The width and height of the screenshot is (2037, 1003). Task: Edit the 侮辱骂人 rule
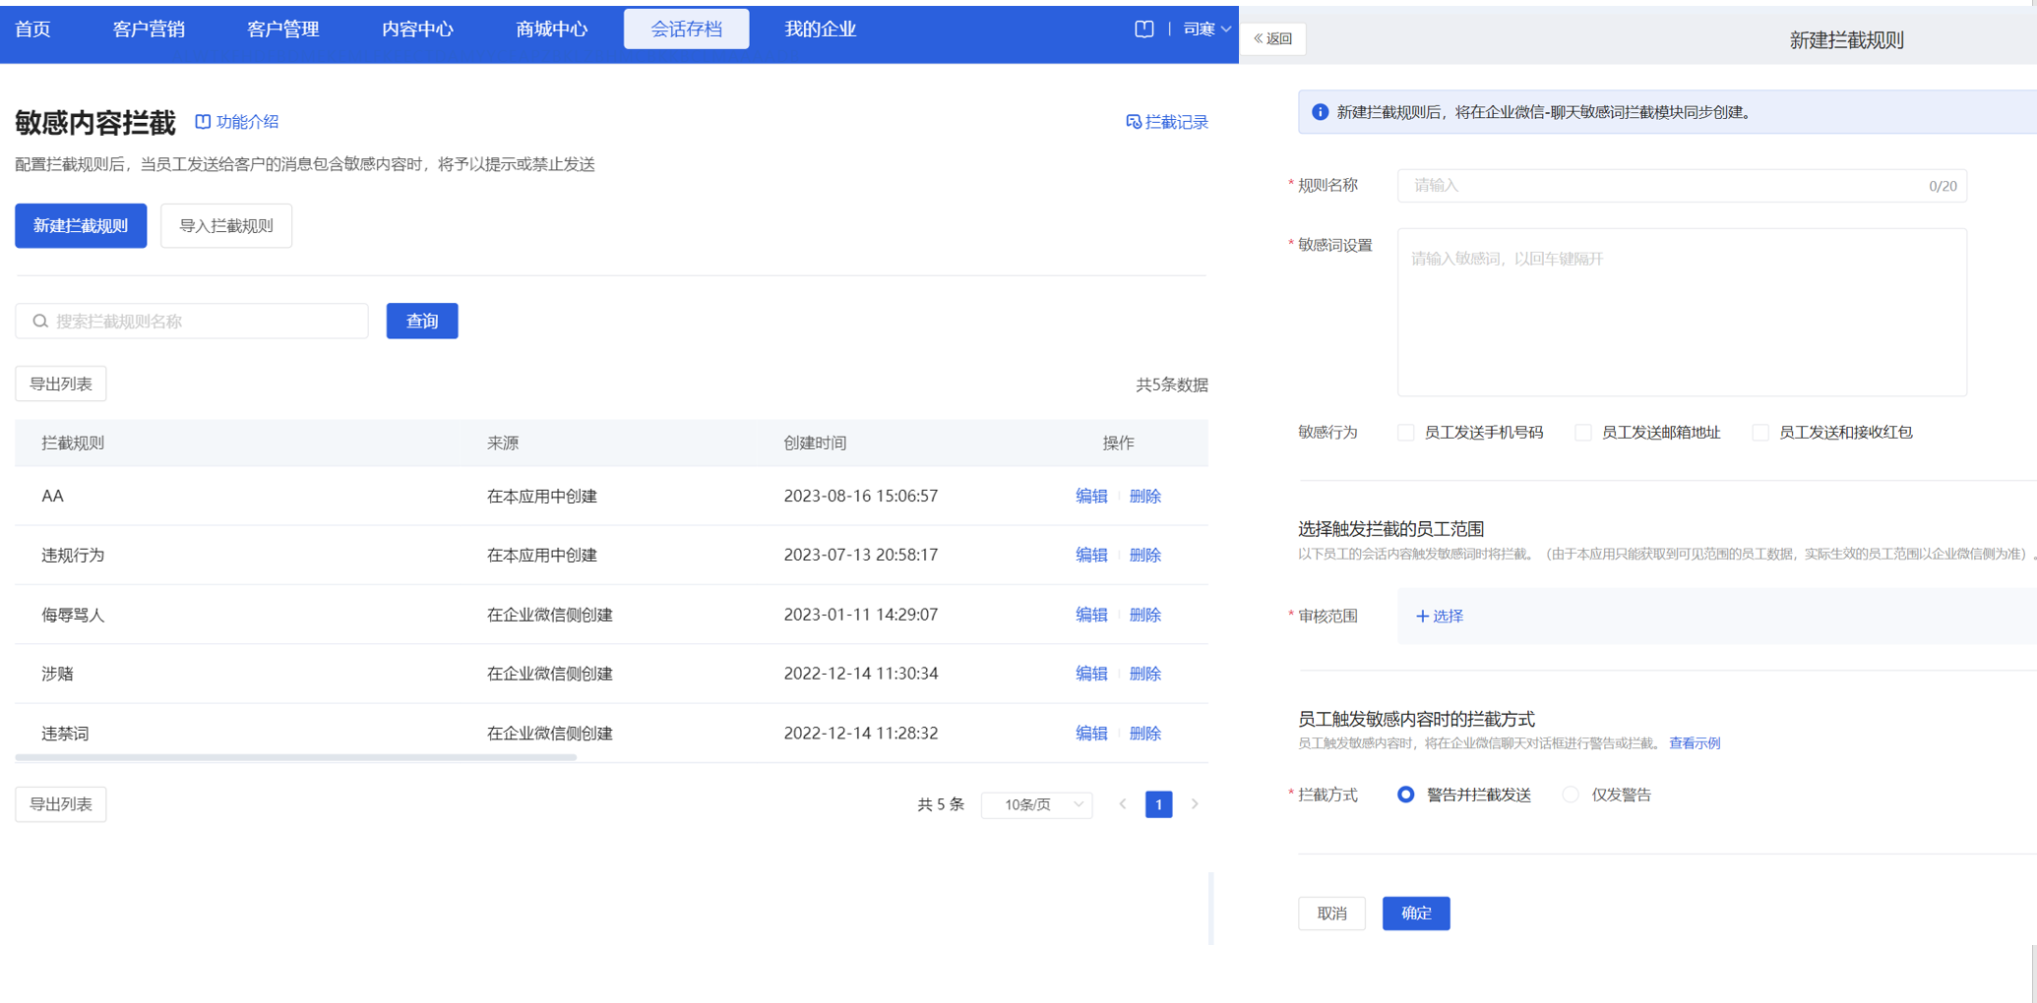pyautogui.click(x=1091, y=615)
